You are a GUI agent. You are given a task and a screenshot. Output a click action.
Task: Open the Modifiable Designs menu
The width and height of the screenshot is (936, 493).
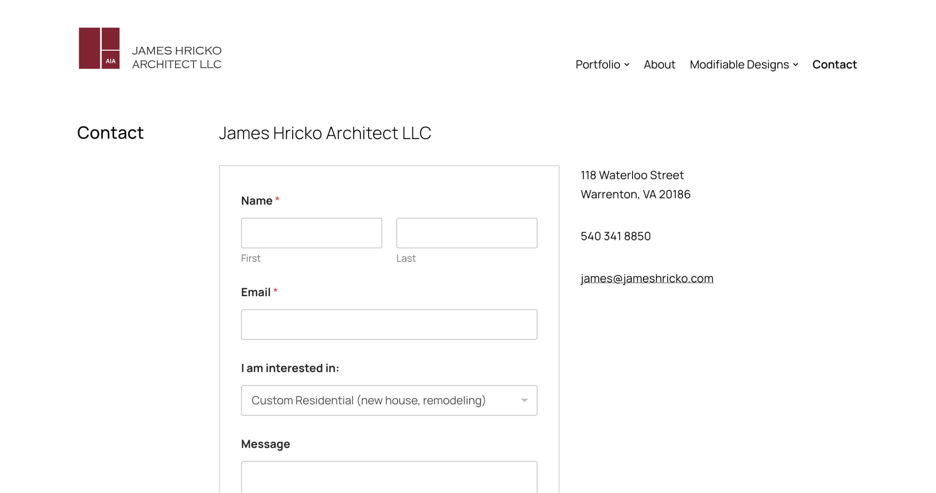tap(739, 65)
